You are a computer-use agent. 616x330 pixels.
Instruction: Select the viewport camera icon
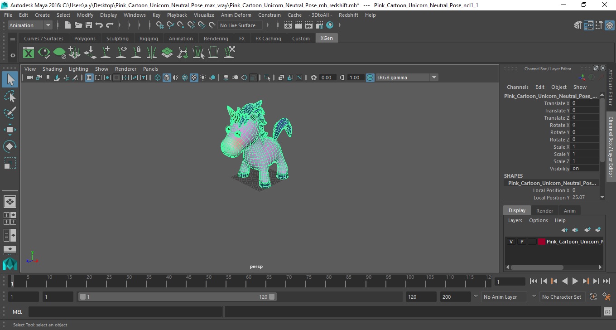pos(29,78)
